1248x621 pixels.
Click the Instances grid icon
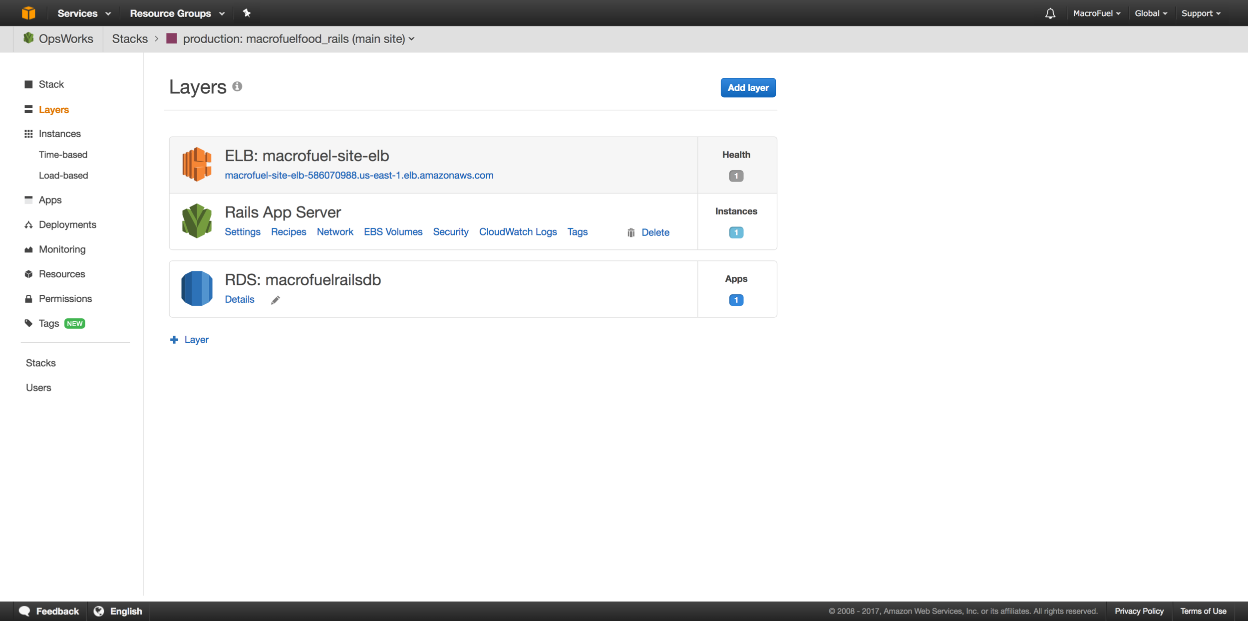tap(28, 134)
